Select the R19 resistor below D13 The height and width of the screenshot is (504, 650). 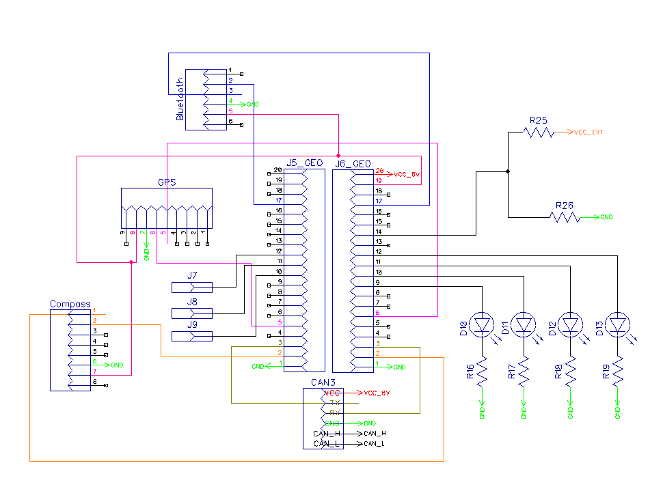pos(618,372)
